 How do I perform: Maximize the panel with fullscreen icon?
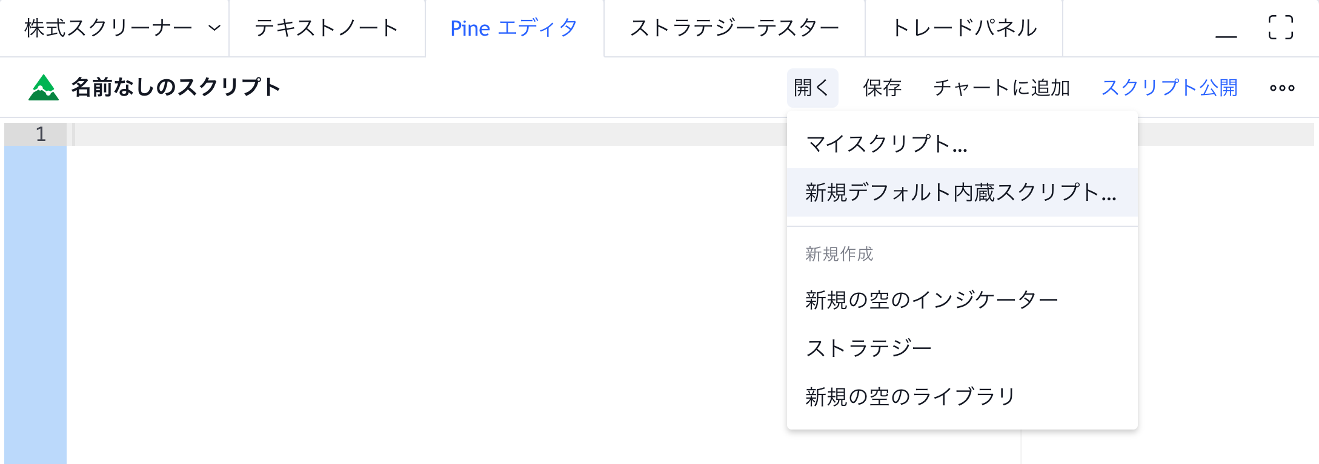tap(1280, 28)
